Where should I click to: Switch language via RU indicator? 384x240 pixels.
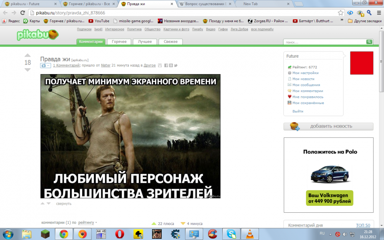point(322,233)
